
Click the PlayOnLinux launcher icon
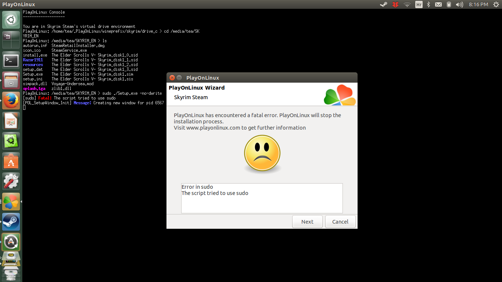[11, 201]
